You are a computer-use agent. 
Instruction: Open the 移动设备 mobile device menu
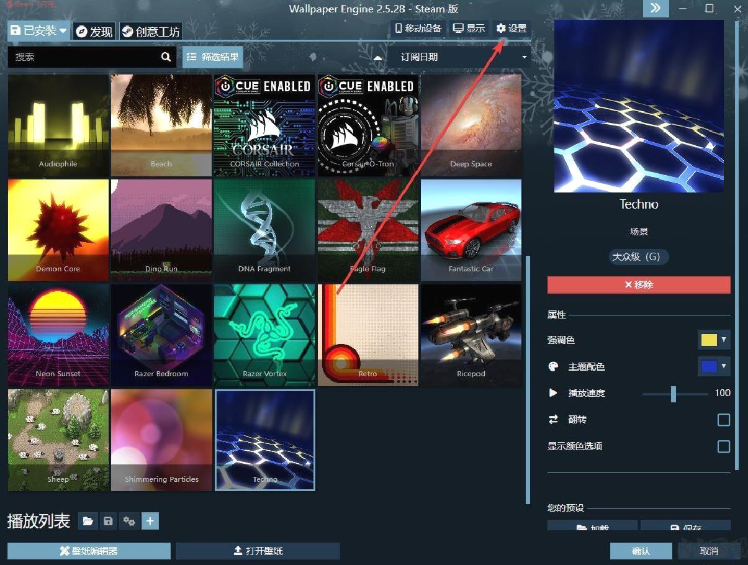coord(418,28)
